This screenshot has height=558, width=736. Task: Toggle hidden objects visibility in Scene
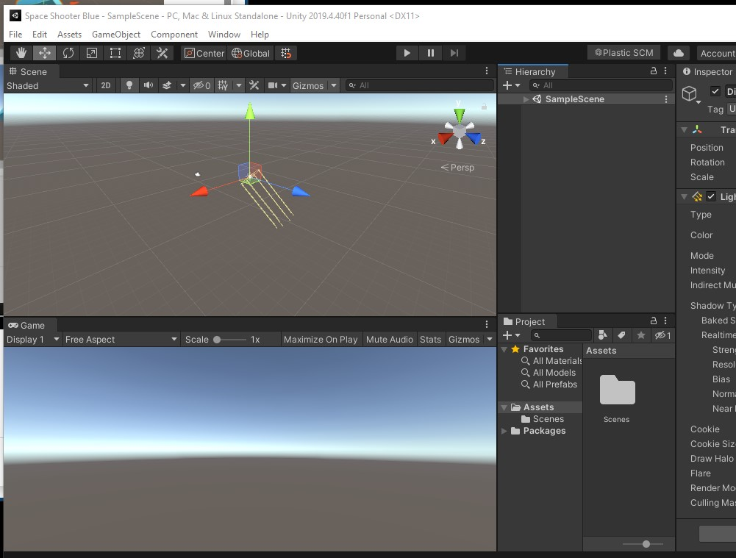[x=202, y=85]
